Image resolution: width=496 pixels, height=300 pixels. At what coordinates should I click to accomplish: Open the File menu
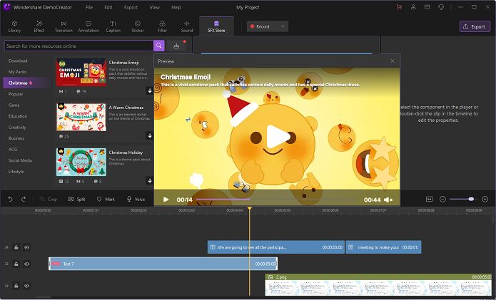coord(89,7)
